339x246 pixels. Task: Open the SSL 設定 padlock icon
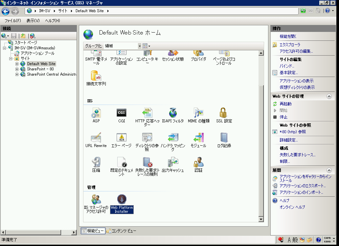coord(224,113)
